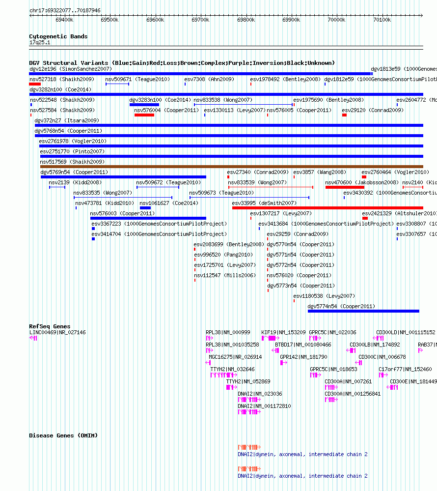This screenshot has width=437, height=491.
Task: Click the second OMIM DNAI2 disease gene glyph
Action: click(x=249, y=469)
